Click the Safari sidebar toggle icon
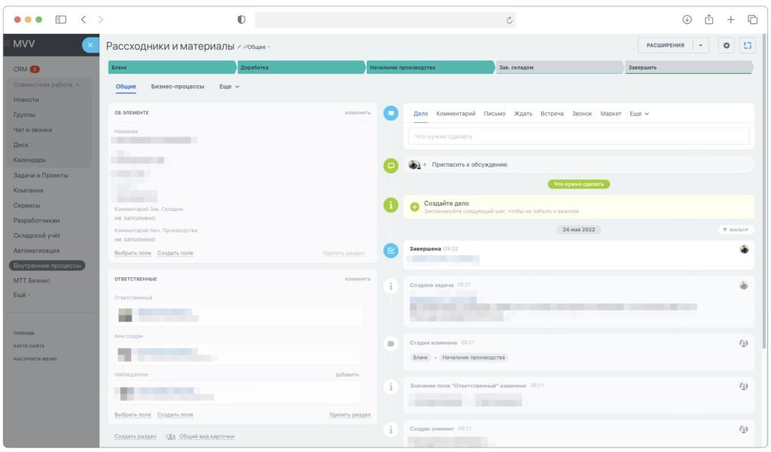The height and width of the screenshot is (452, 771). click(x=61, y=19)
